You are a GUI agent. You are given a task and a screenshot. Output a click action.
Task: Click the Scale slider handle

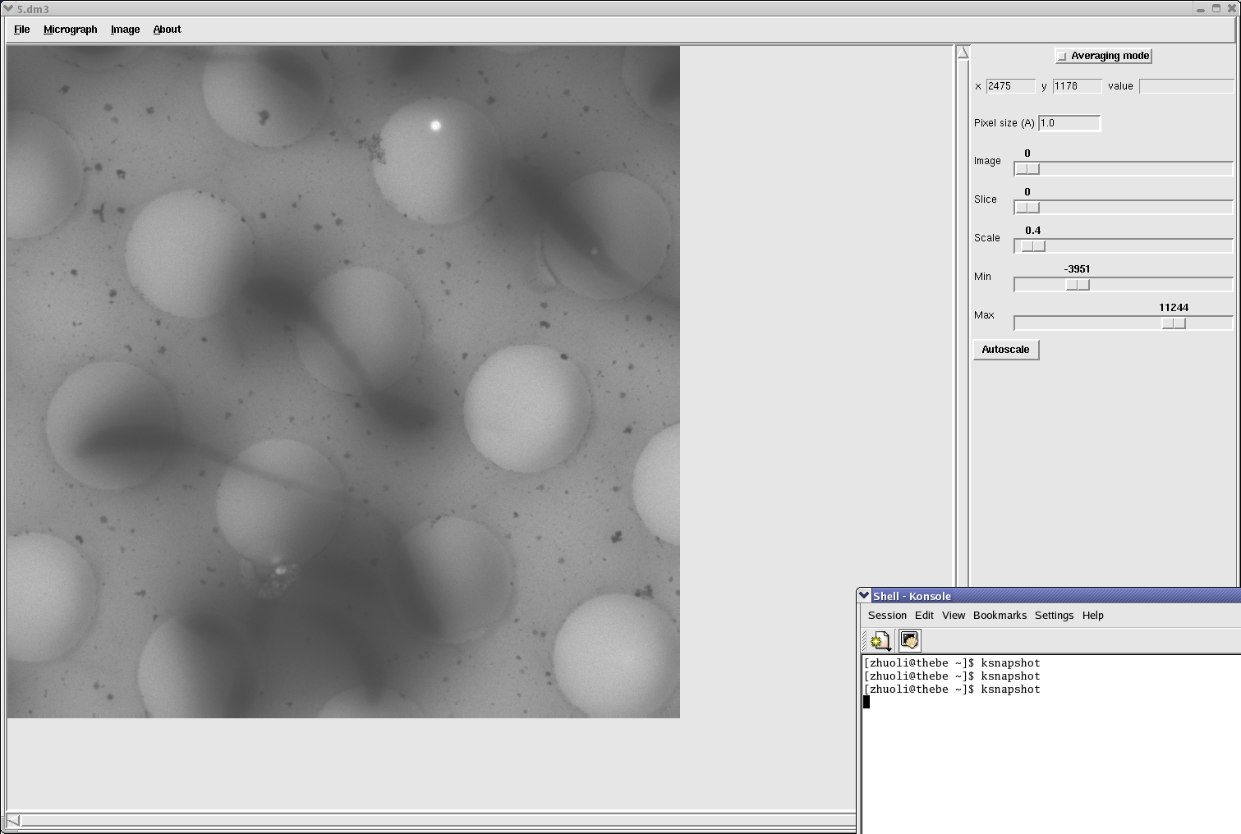tap(1032, 246)
